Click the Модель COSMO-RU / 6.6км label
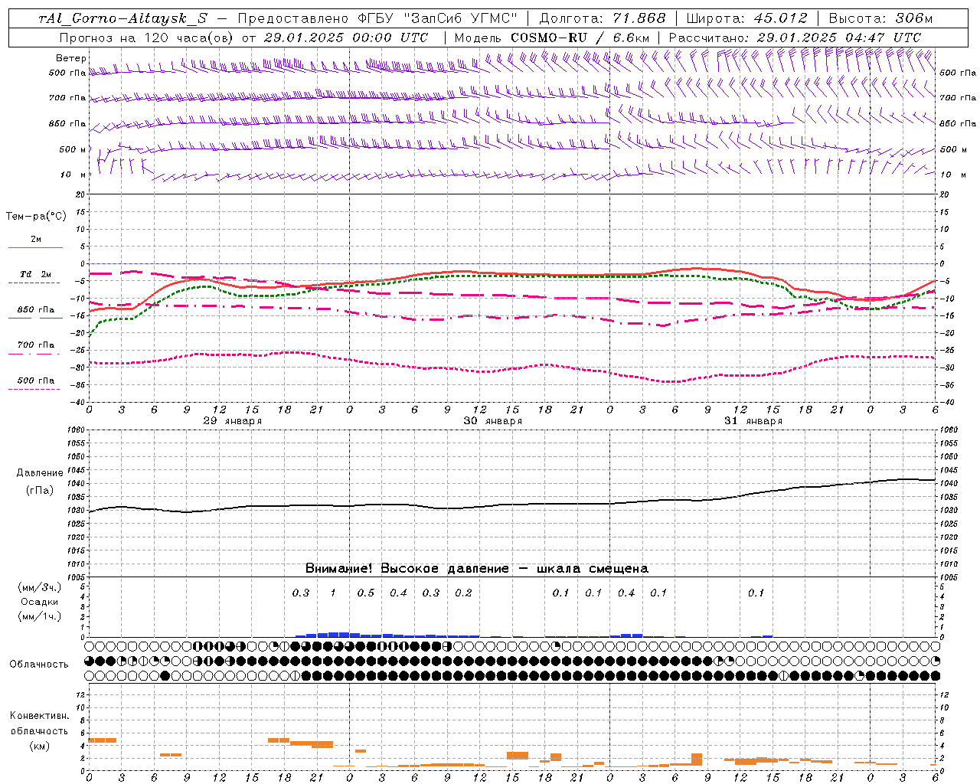 [552, 38]
